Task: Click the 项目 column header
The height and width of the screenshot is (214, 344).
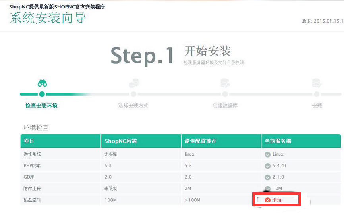Action: point(29,141)
